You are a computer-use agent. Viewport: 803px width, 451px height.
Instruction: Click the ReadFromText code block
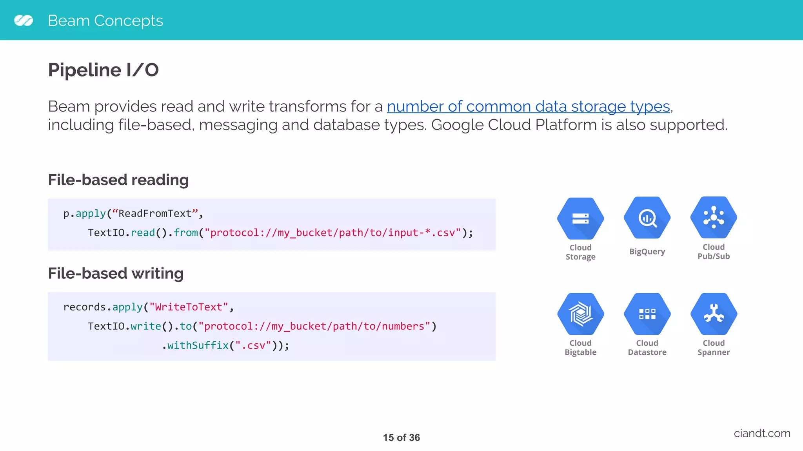point(271,224)
